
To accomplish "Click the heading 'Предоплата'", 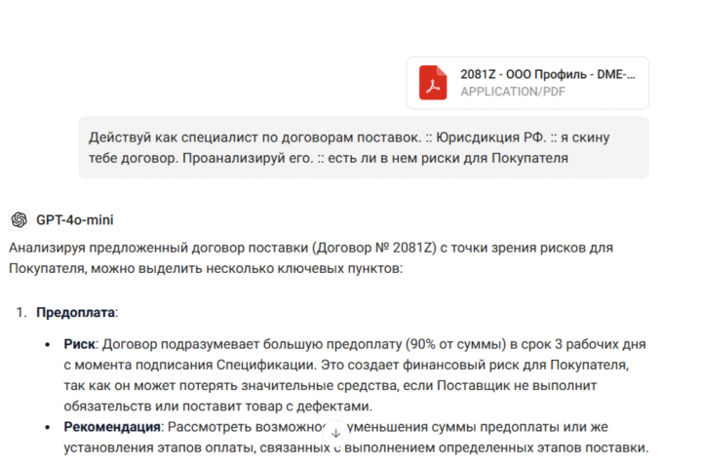I will pos(75,312).
